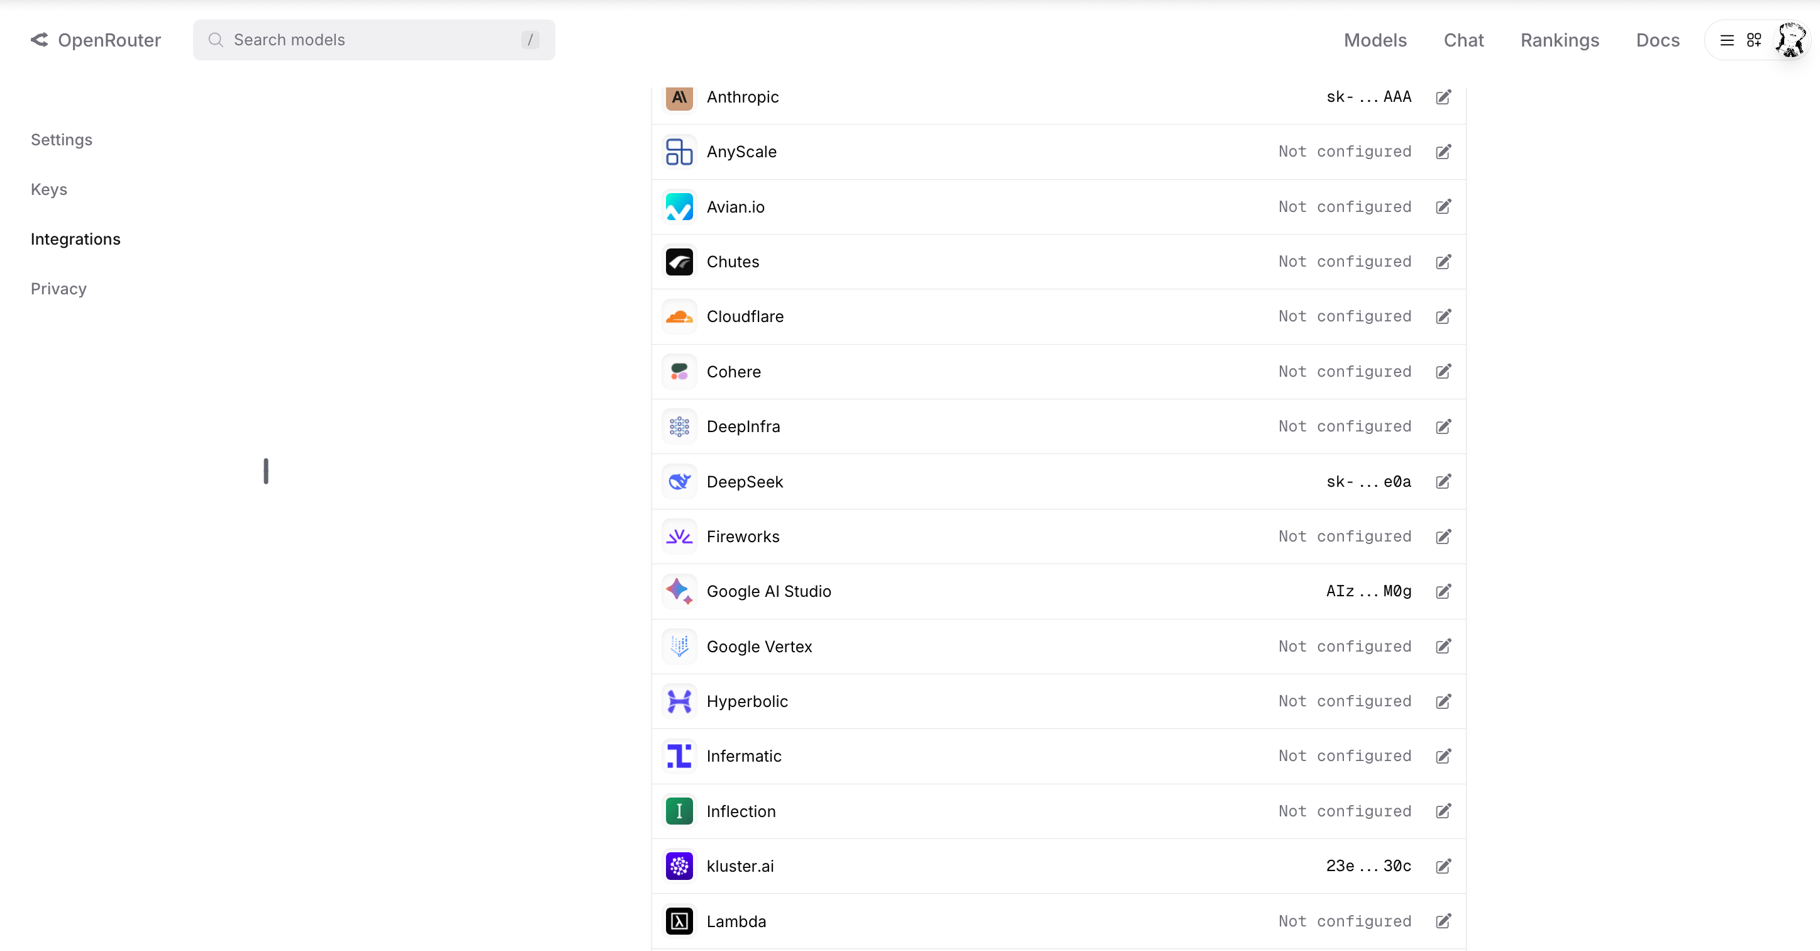Screen dimensions: 1820x951
Task: Click the Google AI Studio logo
Action: pos(679,591)
